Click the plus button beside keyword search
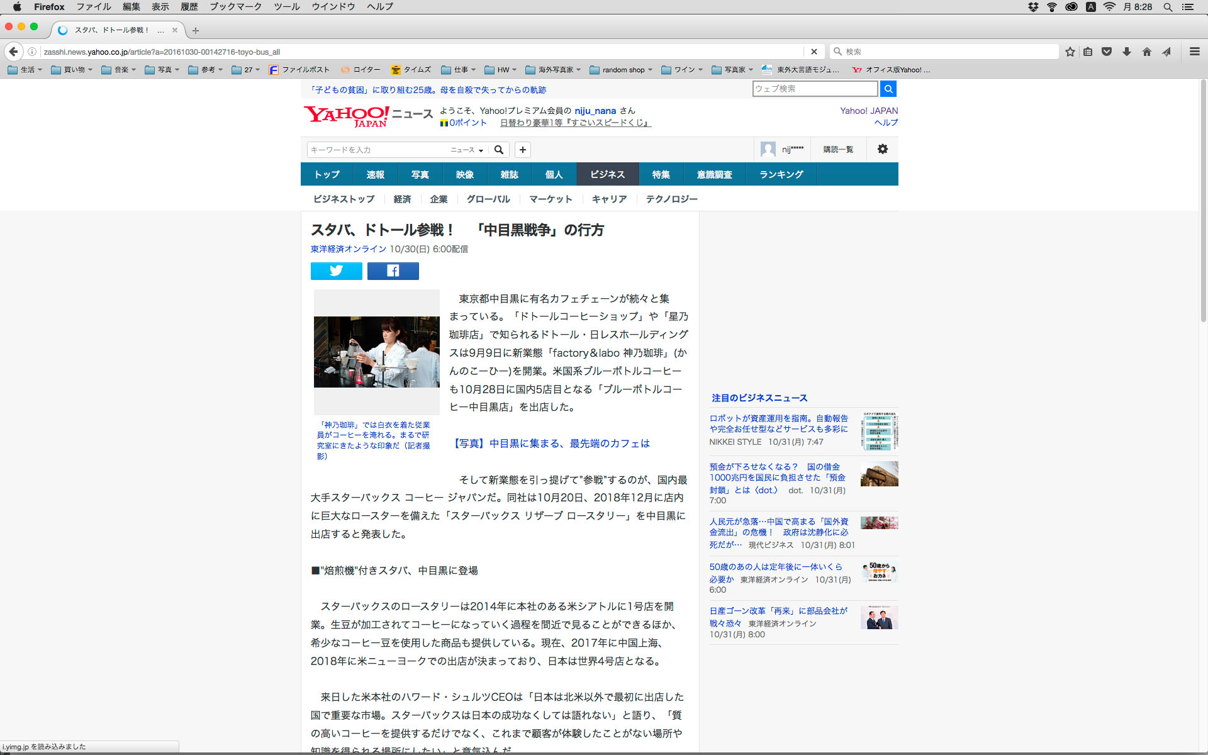 (522, 150)
